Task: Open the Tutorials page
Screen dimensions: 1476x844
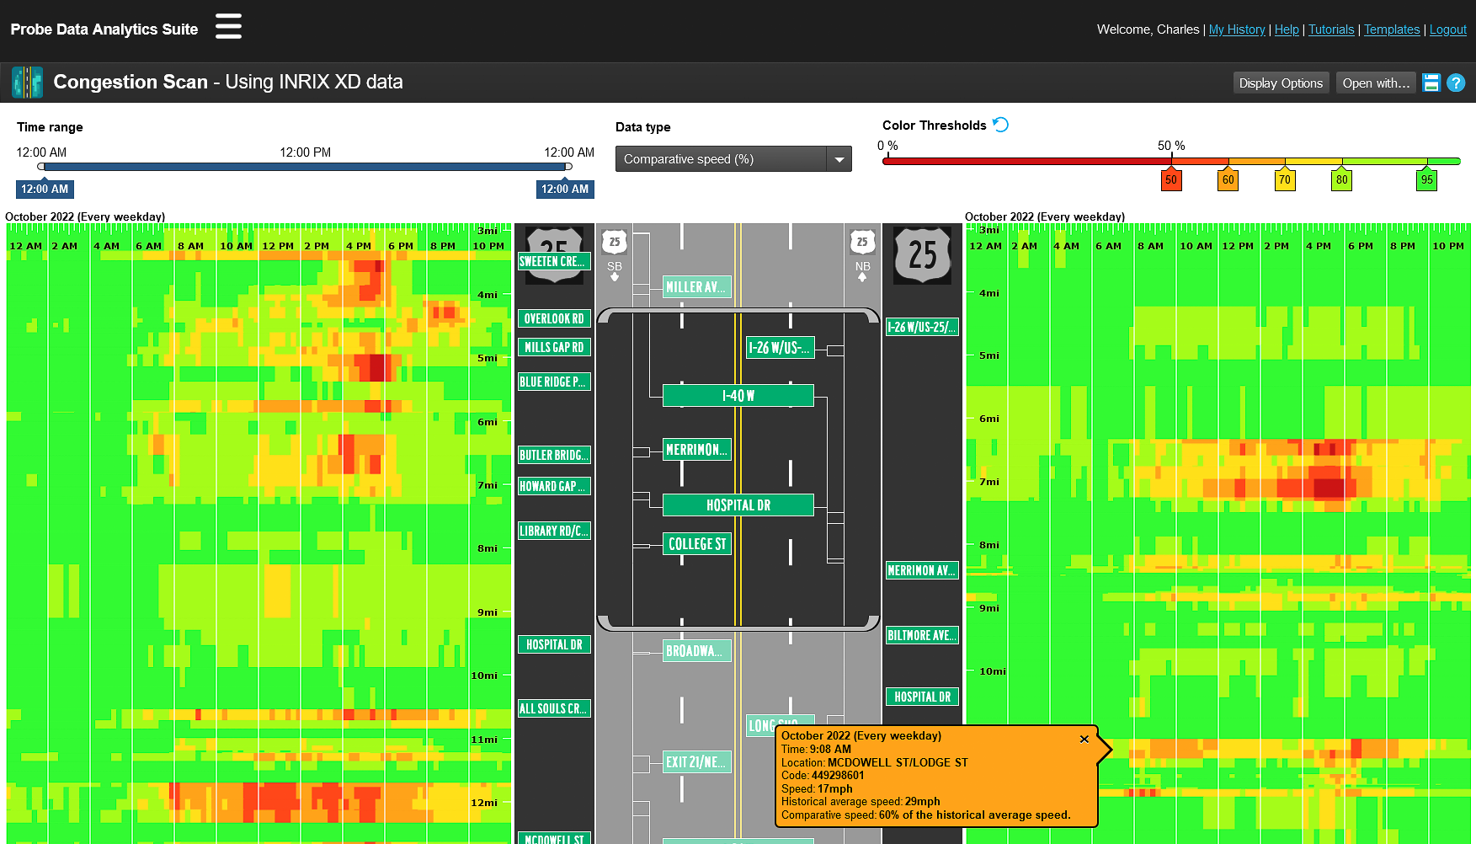Action: 1330,29
